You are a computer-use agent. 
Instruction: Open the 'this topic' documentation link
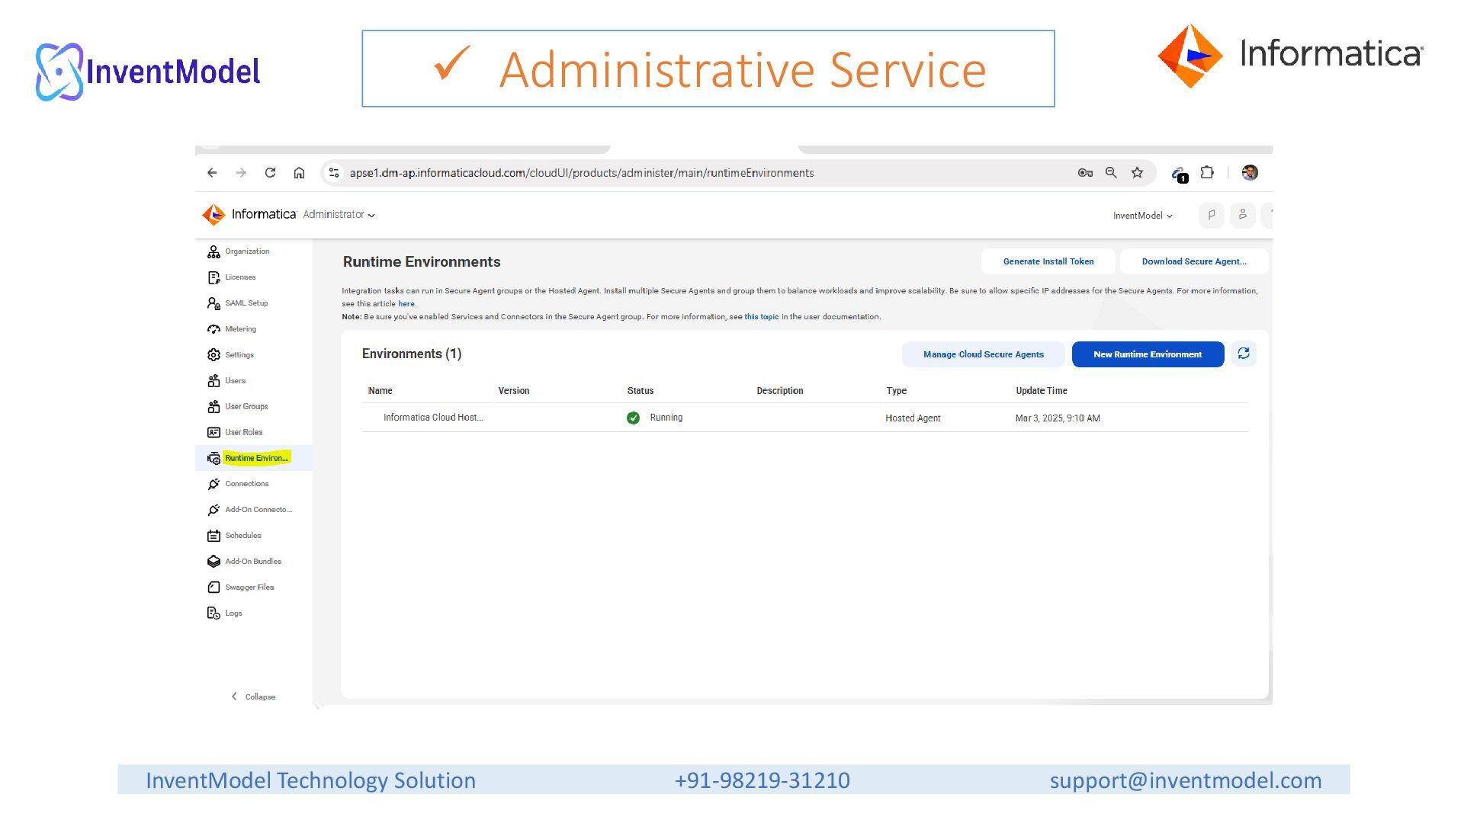click(762, 317)
